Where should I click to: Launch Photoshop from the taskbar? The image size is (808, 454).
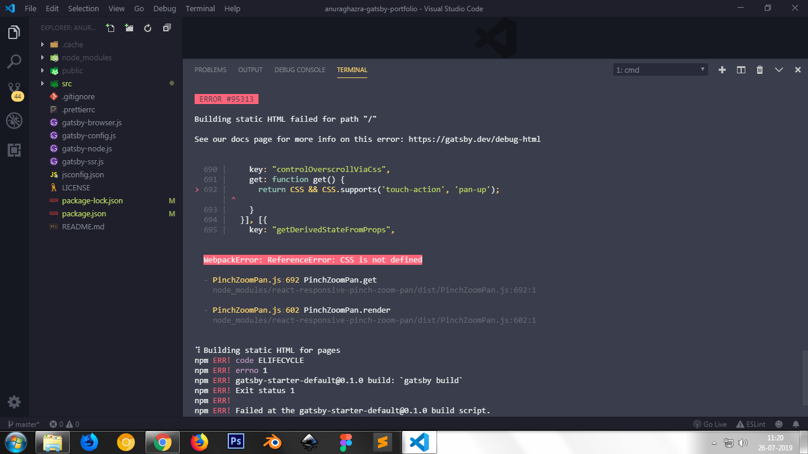coord(235,442)
